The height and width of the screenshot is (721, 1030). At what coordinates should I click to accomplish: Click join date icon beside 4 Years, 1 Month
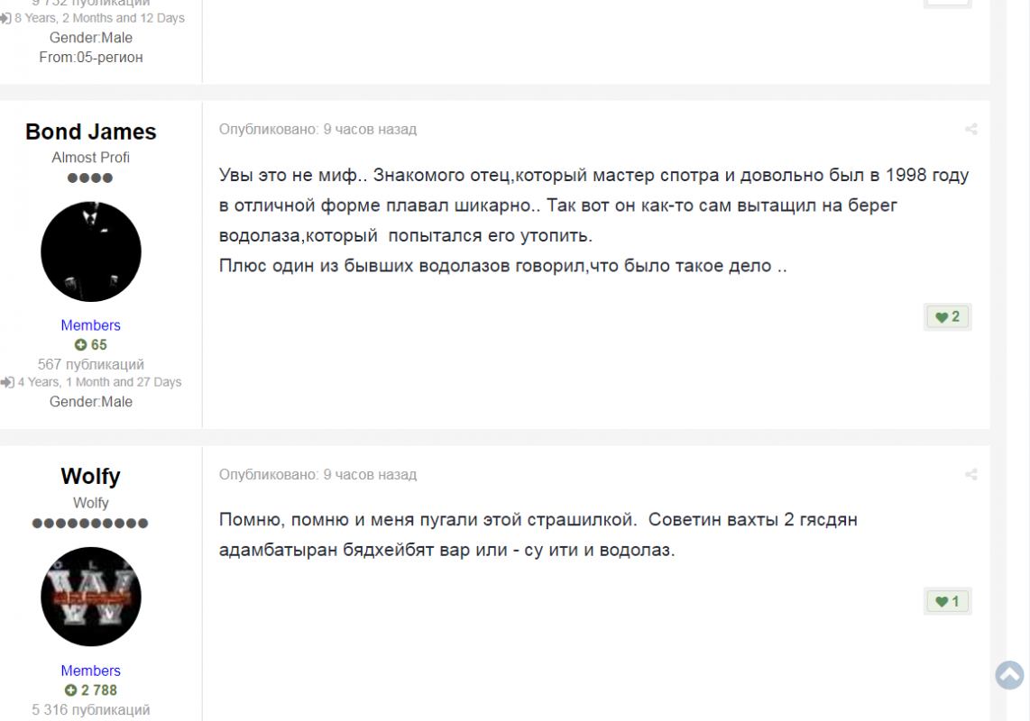click(7, 383)
